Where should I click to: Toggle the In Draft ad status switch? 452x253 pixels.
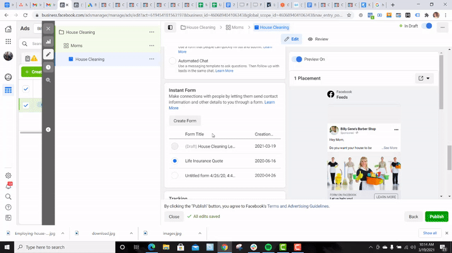pyautogui.click(x=428, y=26)
